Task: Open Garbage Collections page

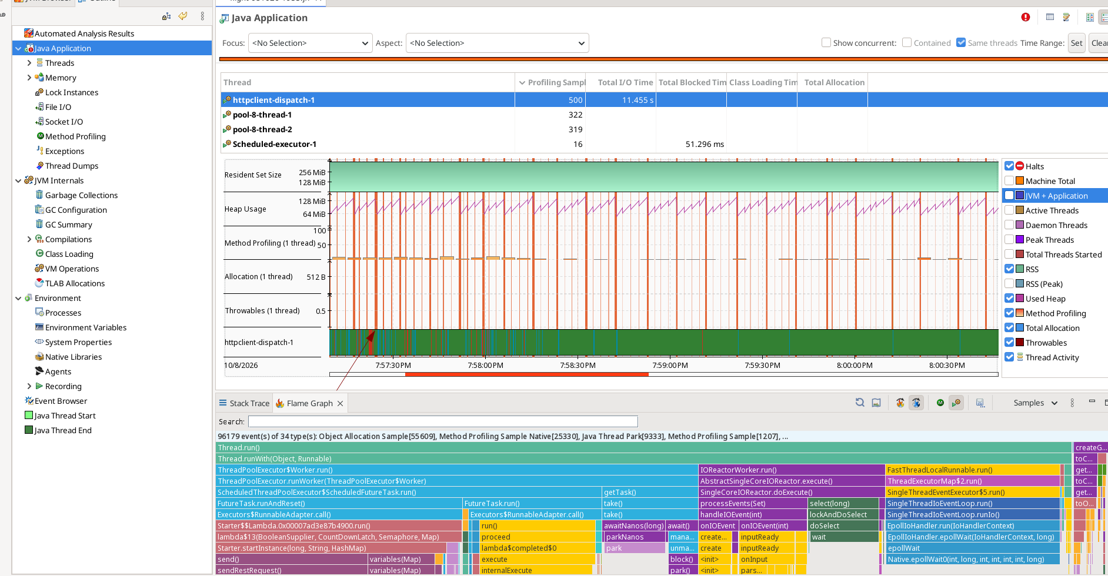Action: click(81, 195)
